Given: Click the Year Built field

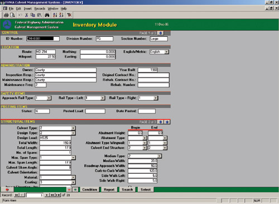Looking at the screenshot, I should pos(148,70).
